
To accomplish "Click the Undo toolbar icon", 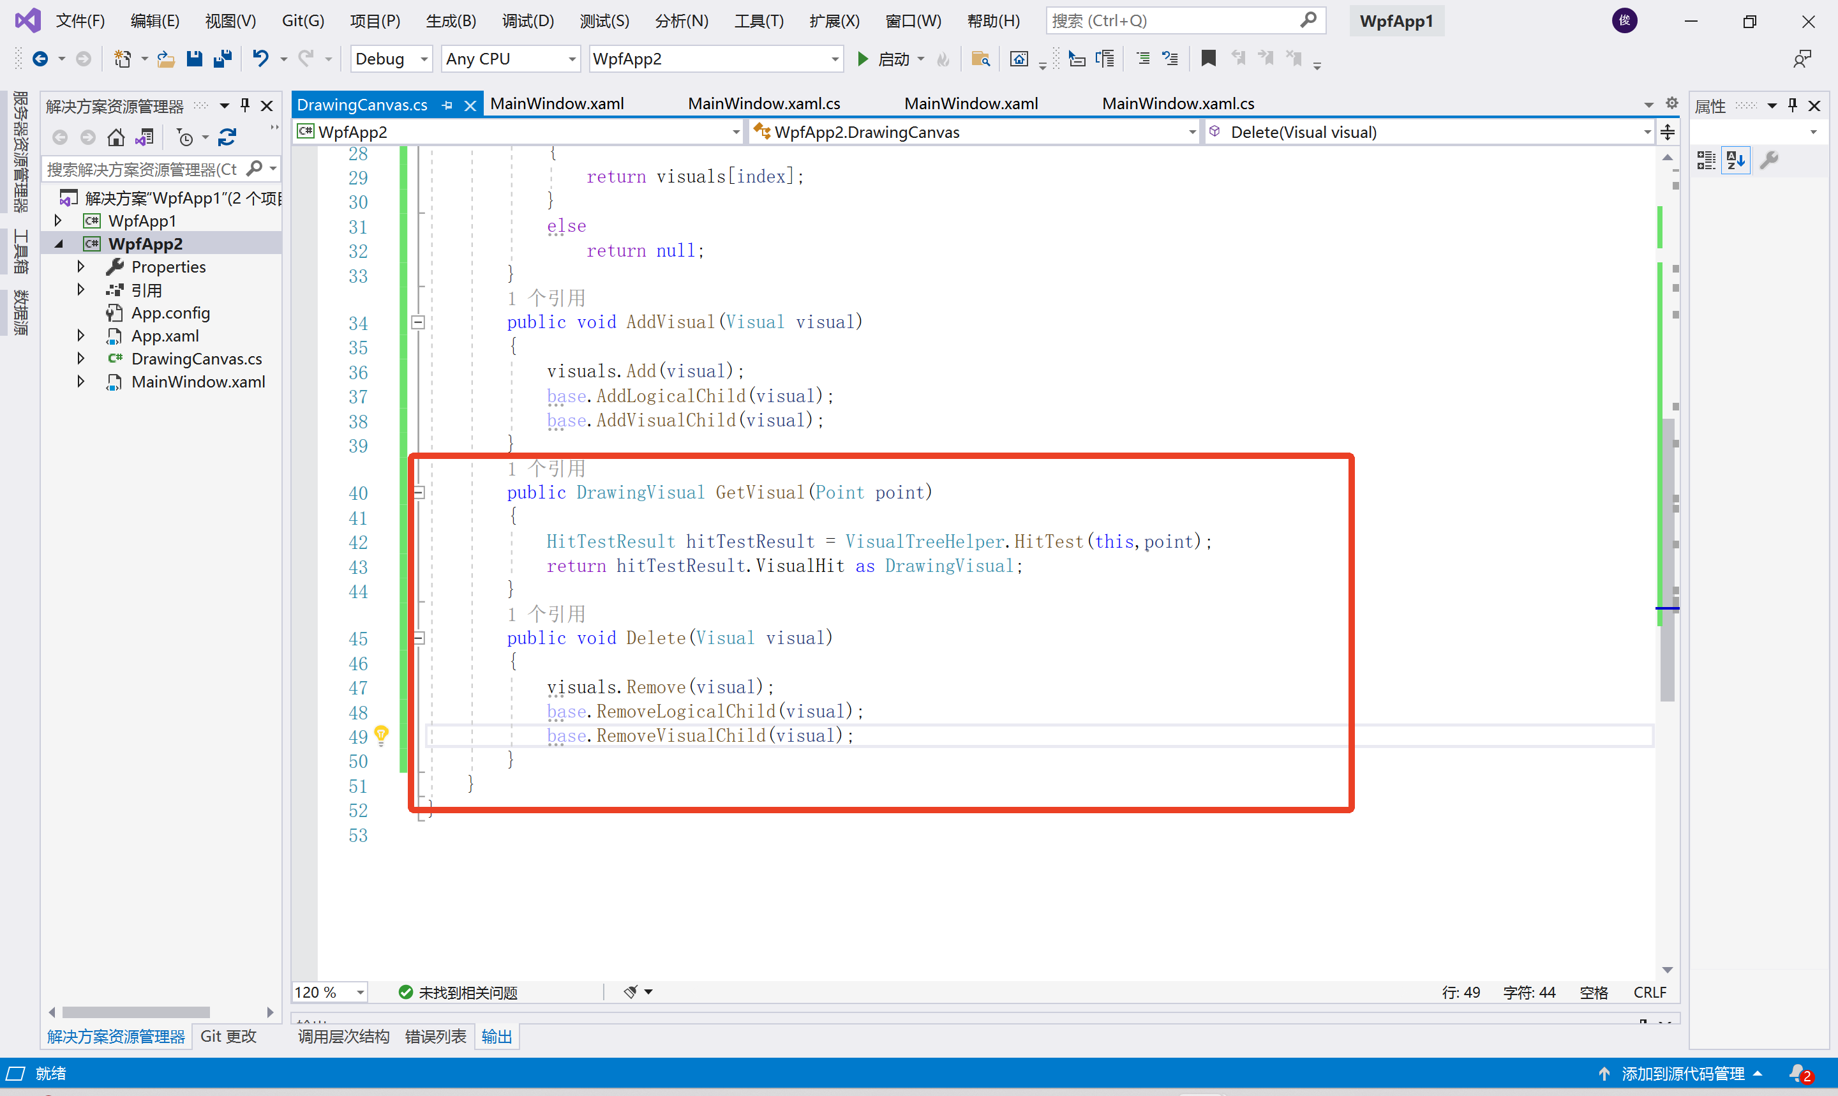I will 260,58.
